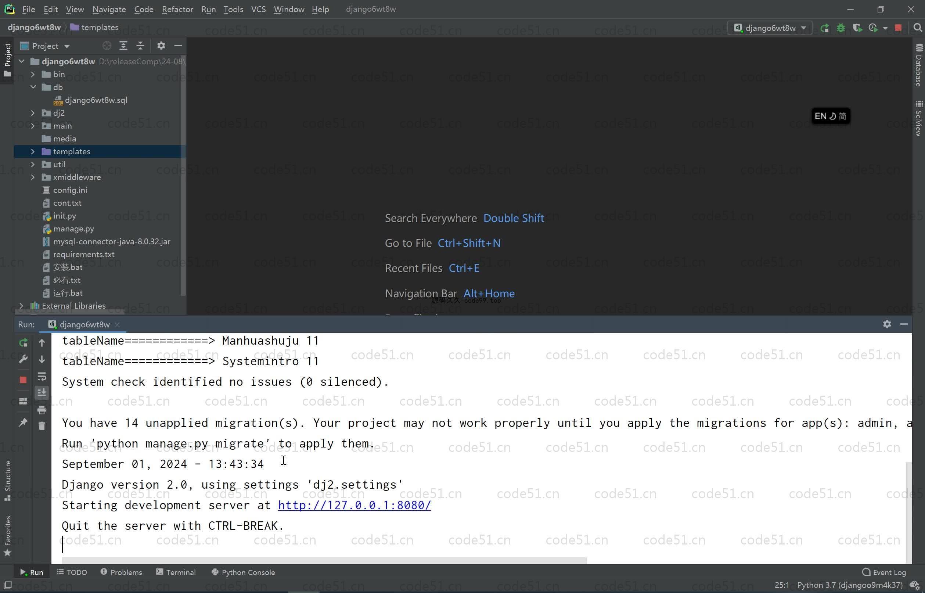This screenshot has width=925, height=593.
Task: Switch to the Terminal tool tab
Action: 176,572
